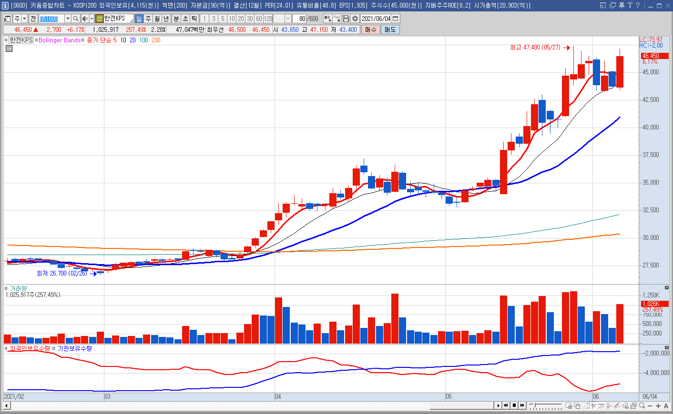
Task: Expand the 한전KPS name field corner arrow
Action: tap(131, 21)
